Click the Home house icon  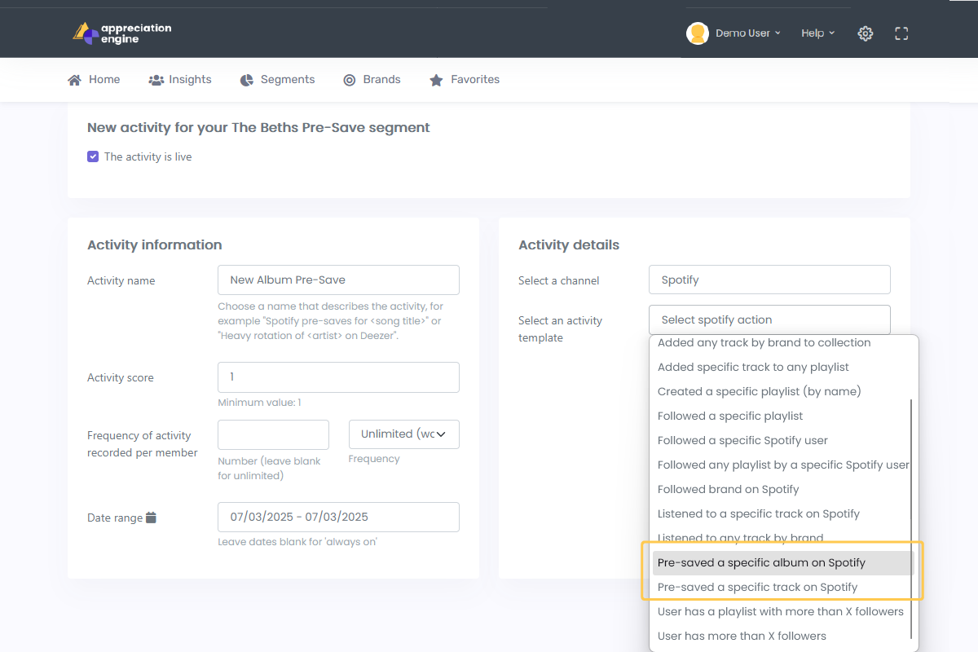tap(75, 80)
